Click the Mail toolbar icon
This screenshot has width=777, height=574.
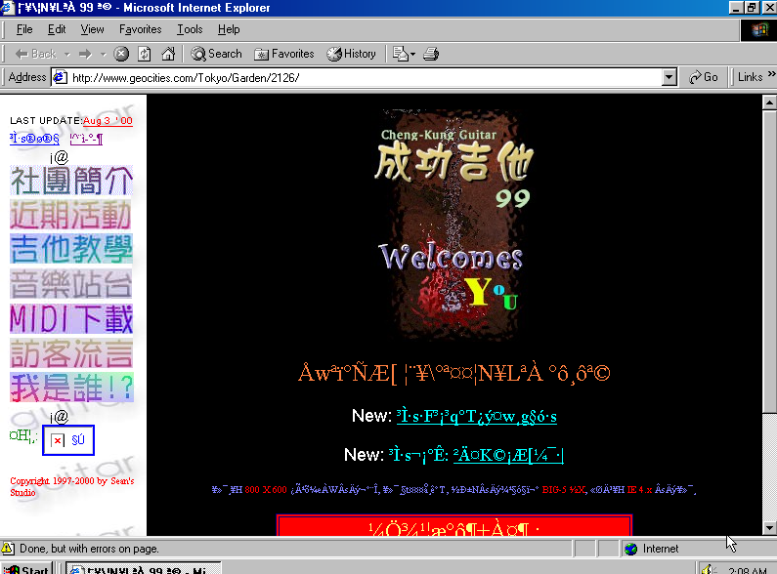click(402, 54)
